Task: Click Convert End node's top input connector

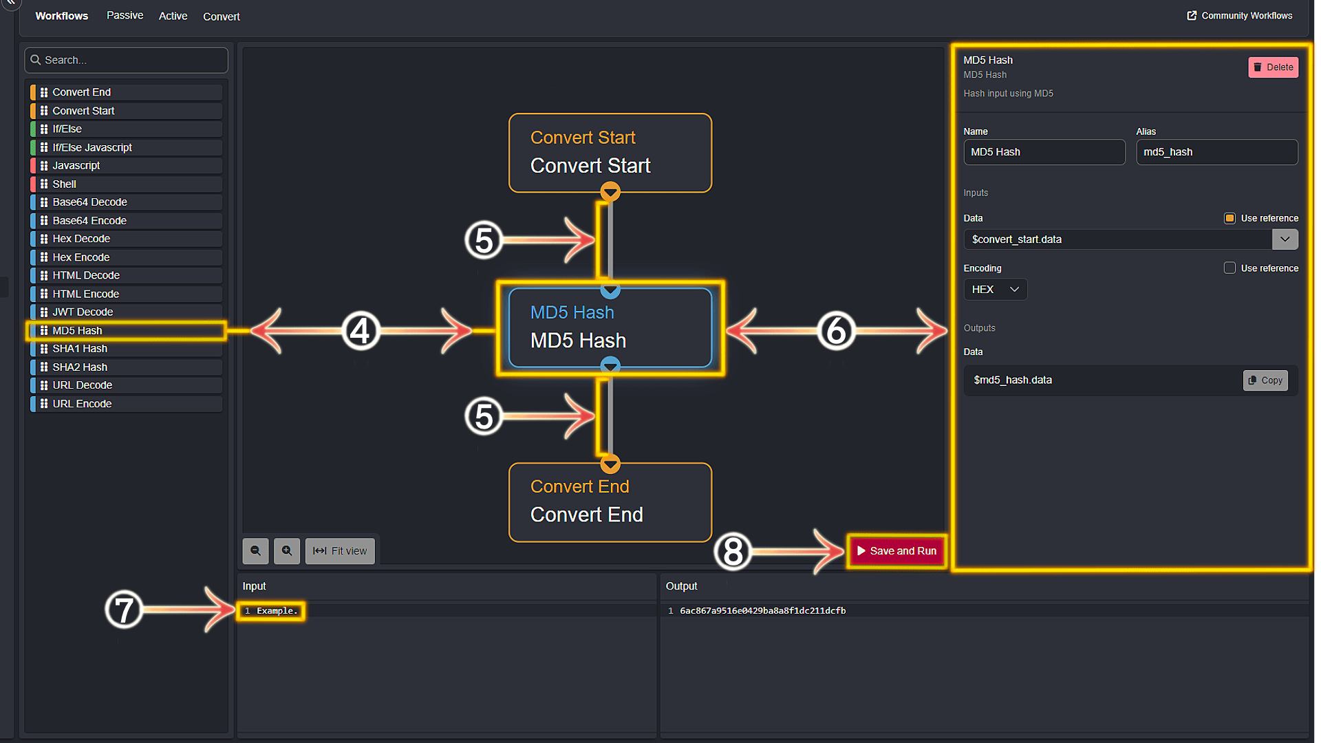Action: coord(610,463)
